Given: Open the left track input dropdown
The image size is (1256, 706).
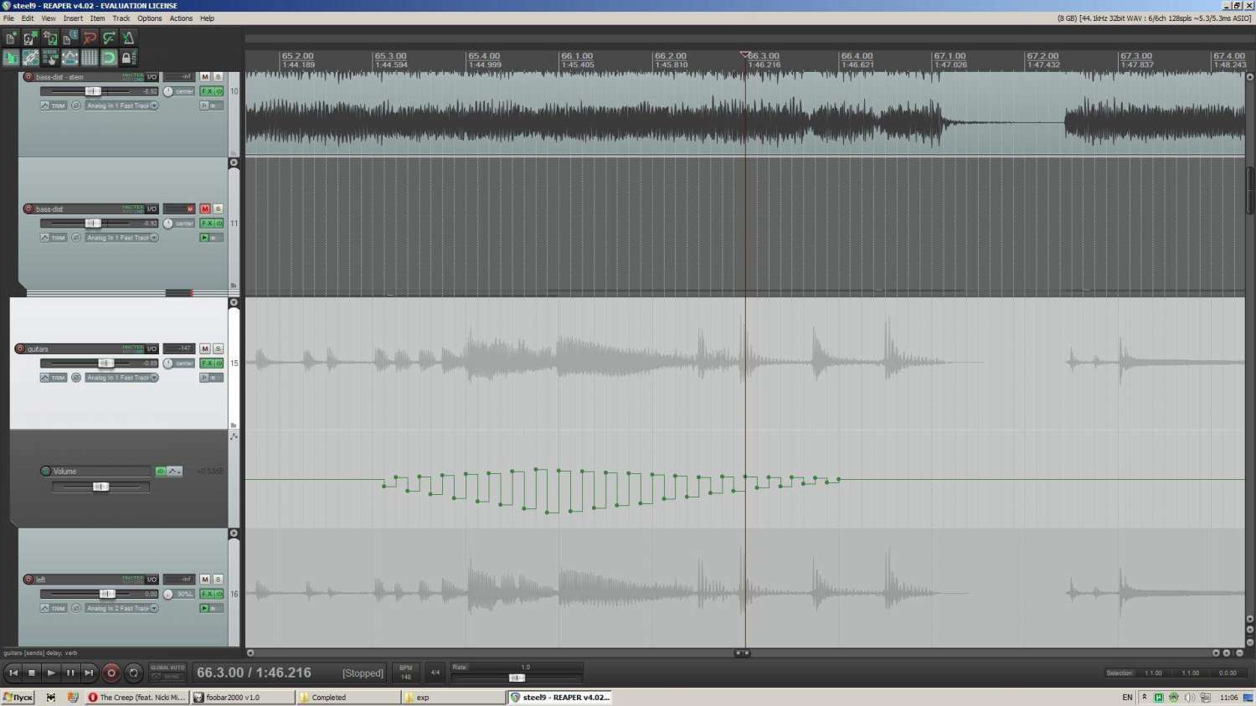Looking at the screenshot, I should 122,608.
